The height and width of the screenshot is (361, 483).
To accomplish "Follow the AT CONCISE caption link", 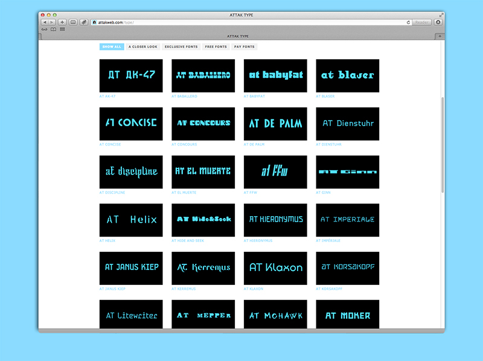I will 110,144.
